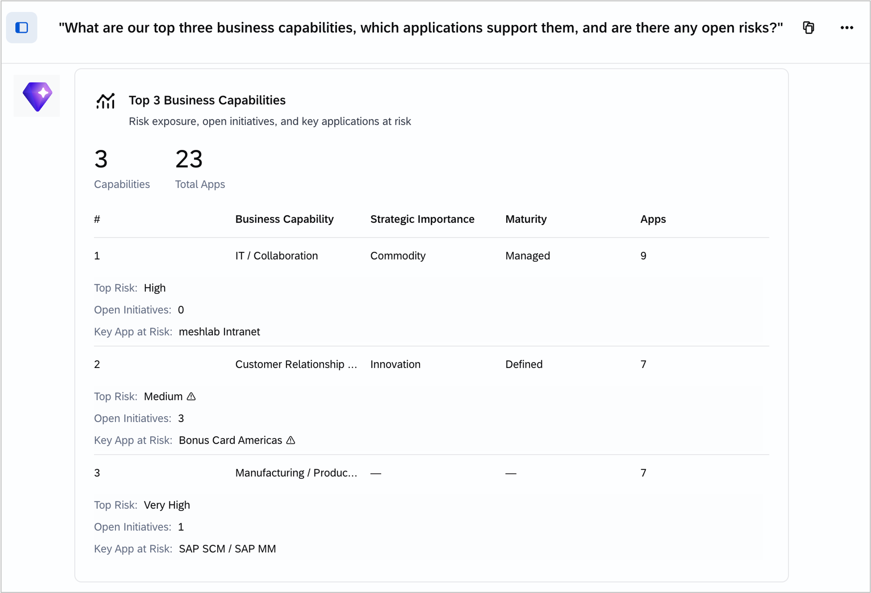Click the question title text in the header
This screenshot has width=871, height=593.
421,28
